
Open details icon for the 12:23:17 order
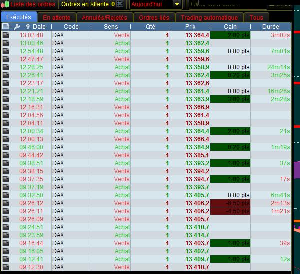pos(6,83)
